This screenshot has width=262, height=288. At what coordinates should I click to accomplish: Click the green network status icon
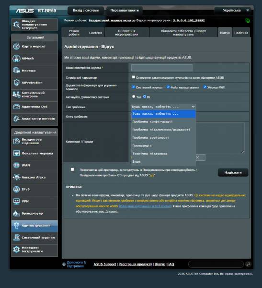pos(248,21)
